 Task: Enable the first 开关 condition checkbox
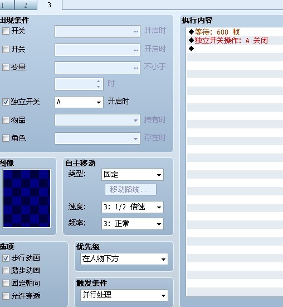coord(6,31)
